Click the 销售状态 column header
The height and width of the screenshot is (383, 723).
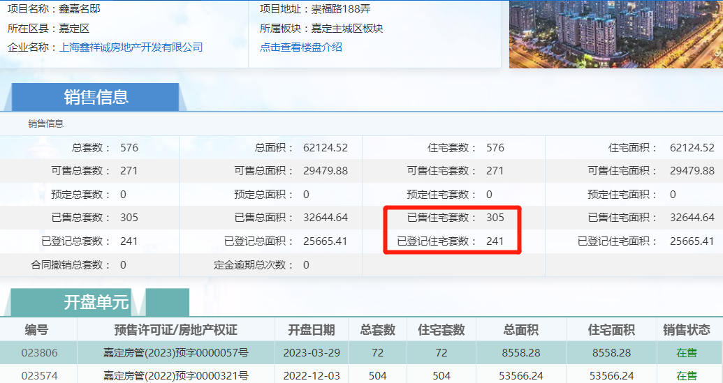coord(687,329)
